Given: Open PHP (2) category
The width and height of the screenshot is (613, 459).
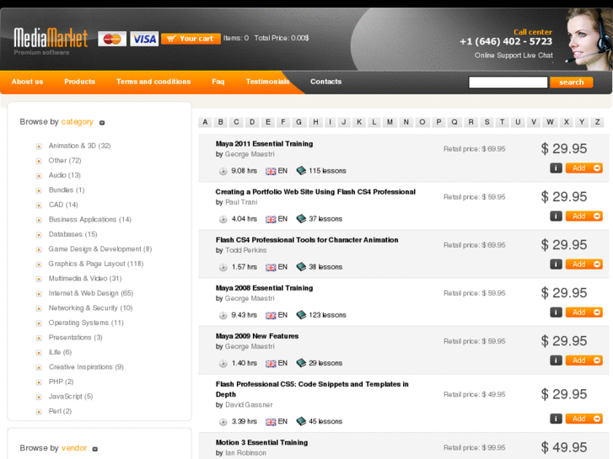Looking at the screenshot, I should [61, 382].
